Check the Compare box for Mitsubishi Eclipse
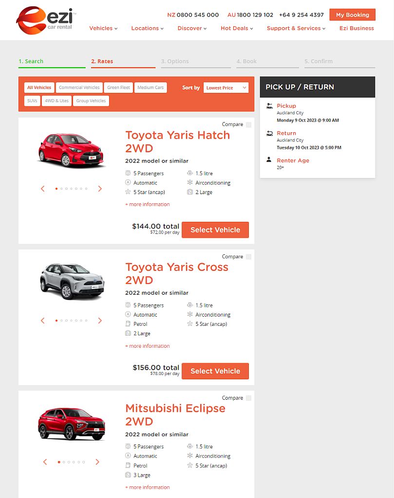 pos(248,397)
